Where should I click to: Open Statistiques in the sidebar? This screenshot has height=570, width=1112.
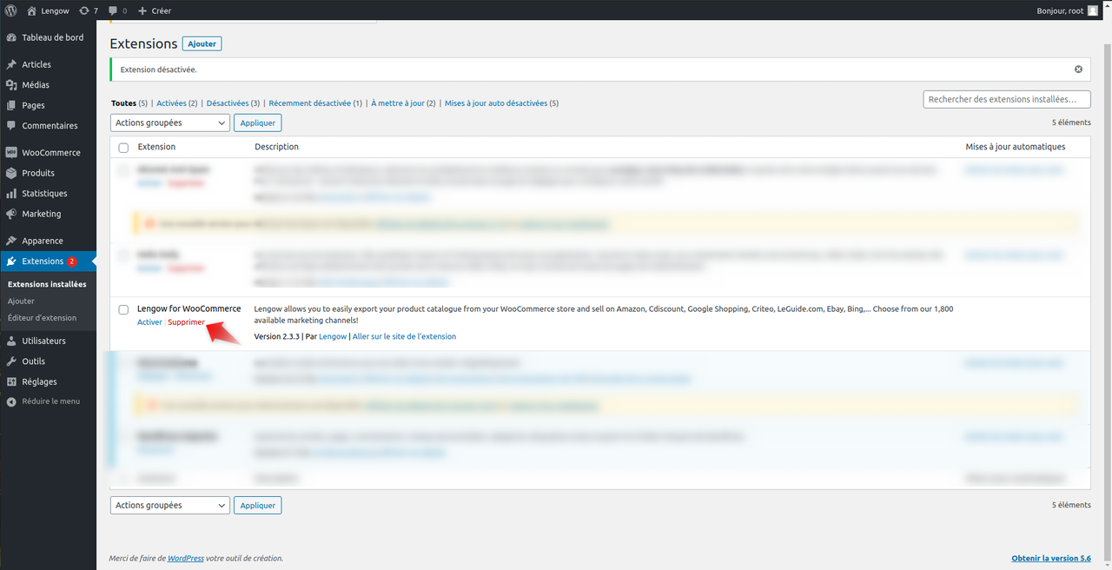[x=43, y=194]
